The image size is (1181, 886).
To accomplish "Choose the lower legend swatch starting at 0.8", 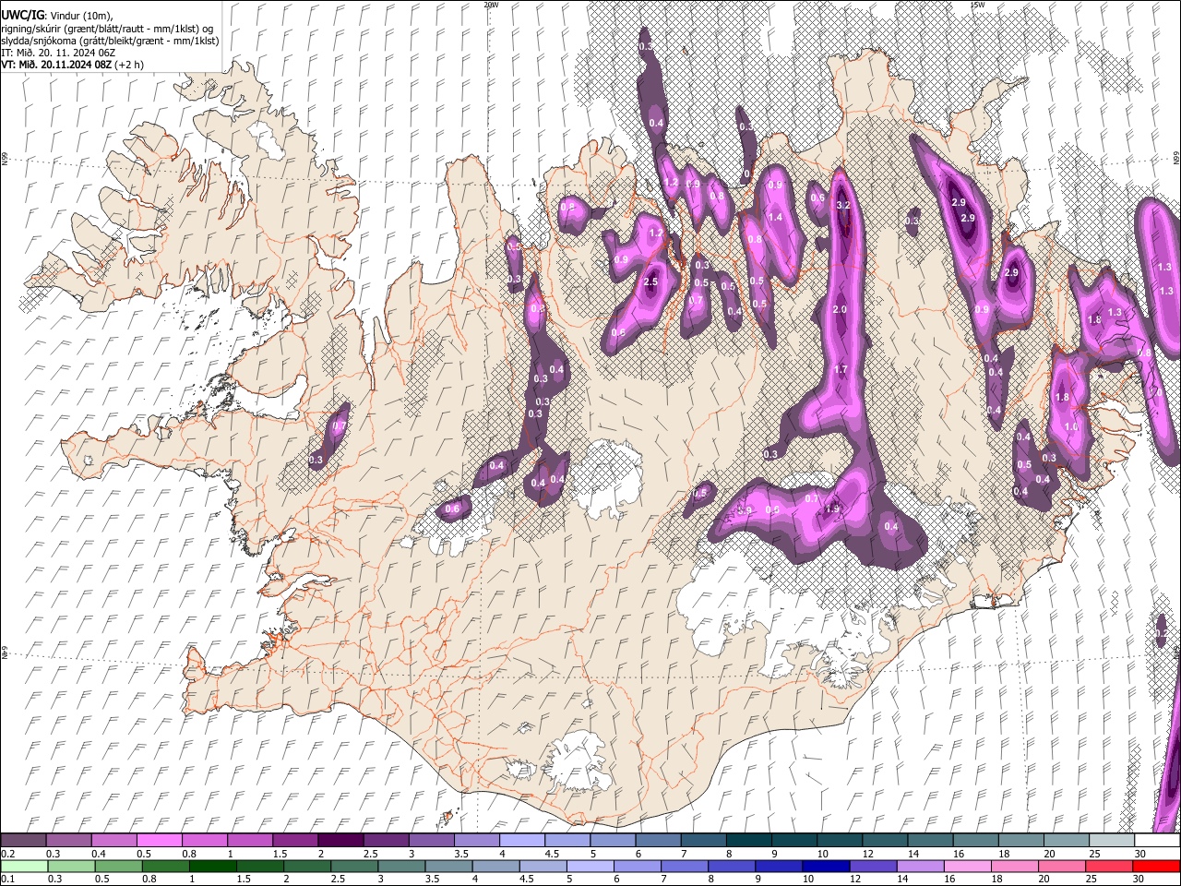I will (x=165, y=867).
